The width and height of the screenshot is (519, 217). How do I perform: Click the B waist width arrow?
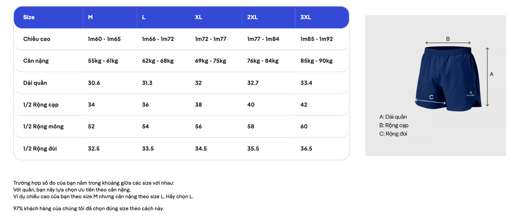448,44
